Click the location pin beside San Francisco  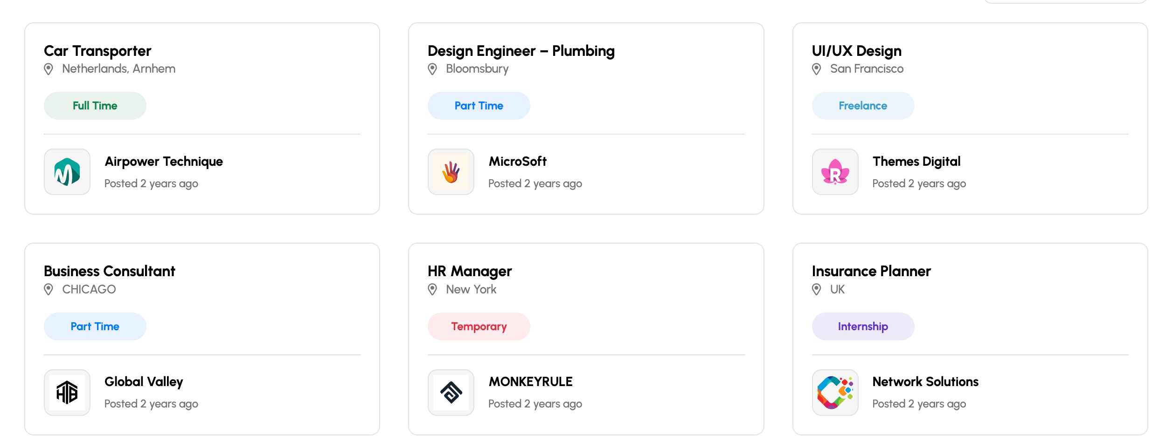tap(815, 68)
